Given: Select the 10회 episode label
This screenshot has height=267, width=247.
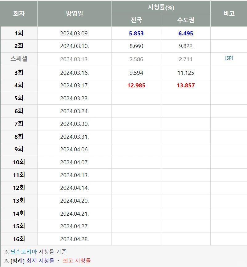Looking at the screenshot, I should 19,162.
